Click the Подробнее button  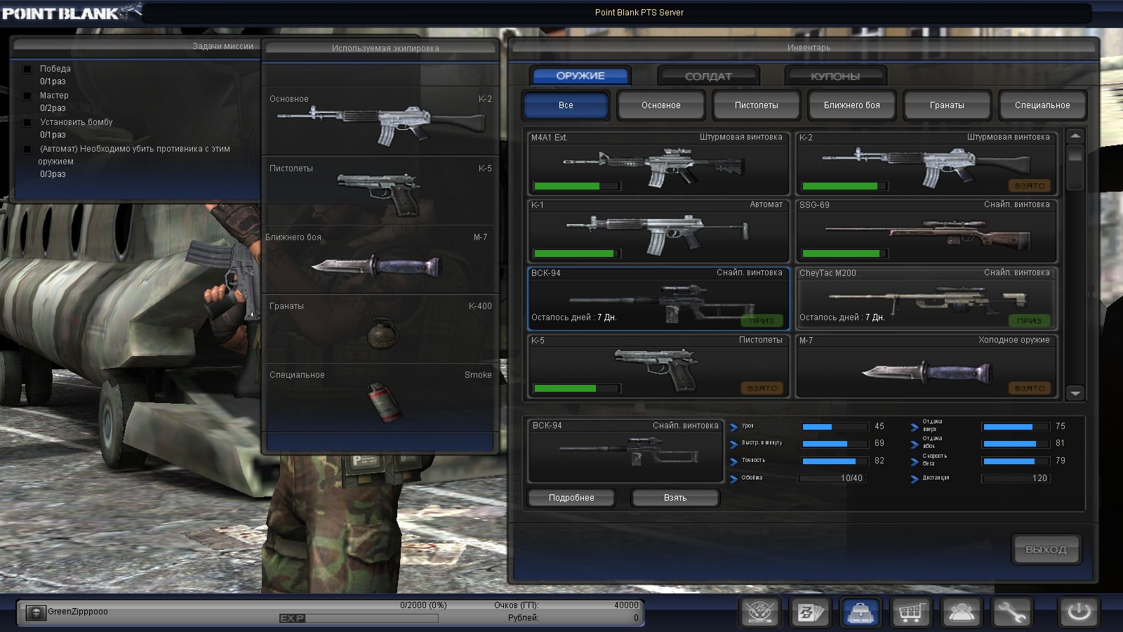[x=571, y=498]
